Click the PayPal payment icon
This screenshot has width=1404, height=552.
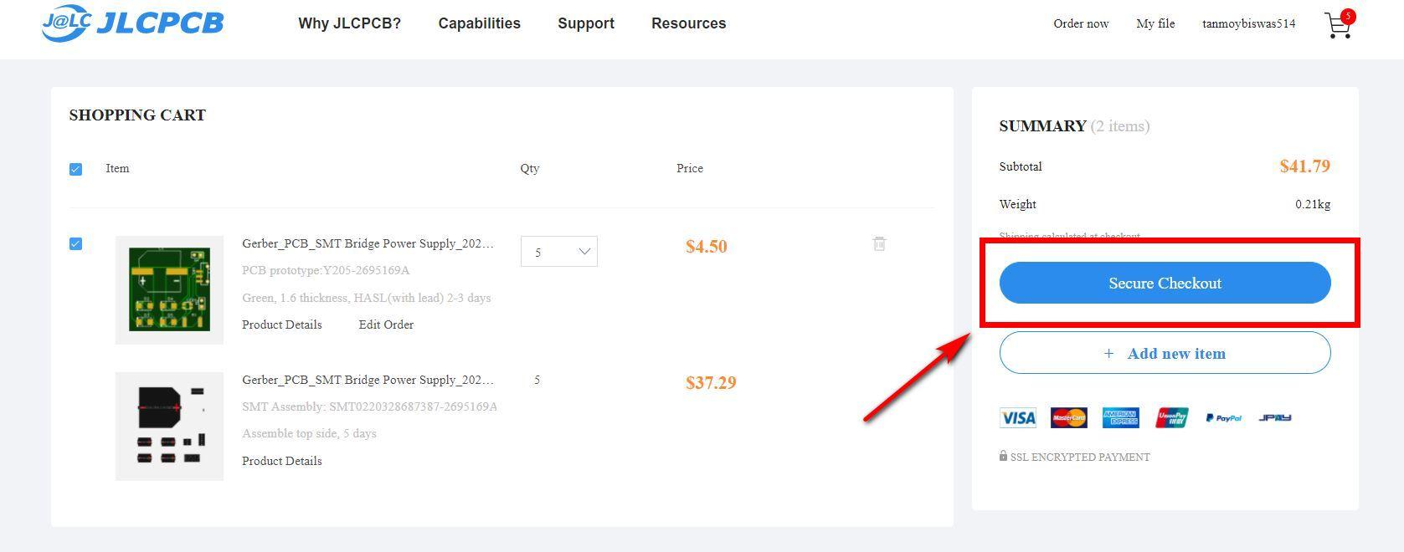point(1223,417)
